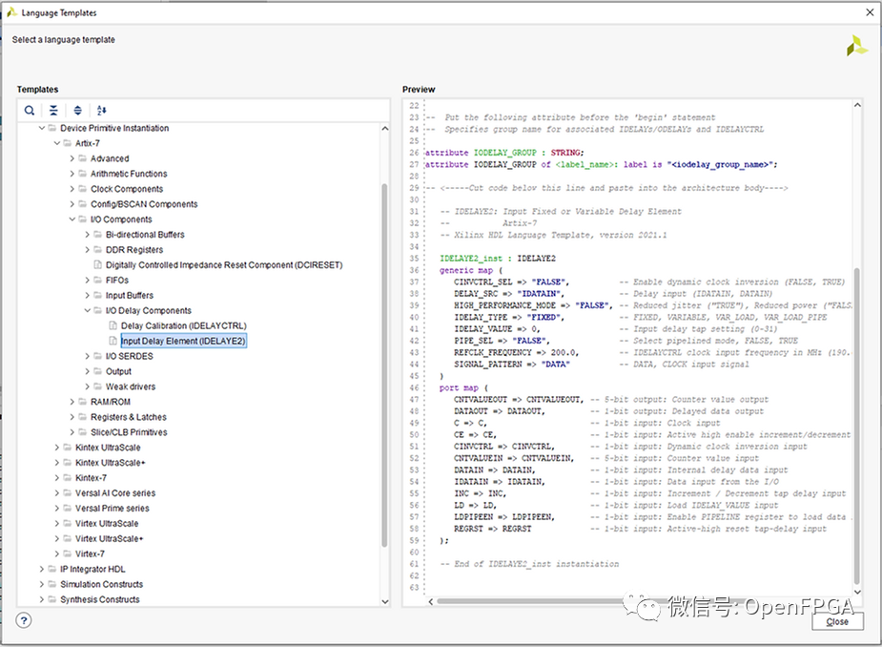
Task: Expand the I/O SERDES folder
Action: (x=87, y=356)
